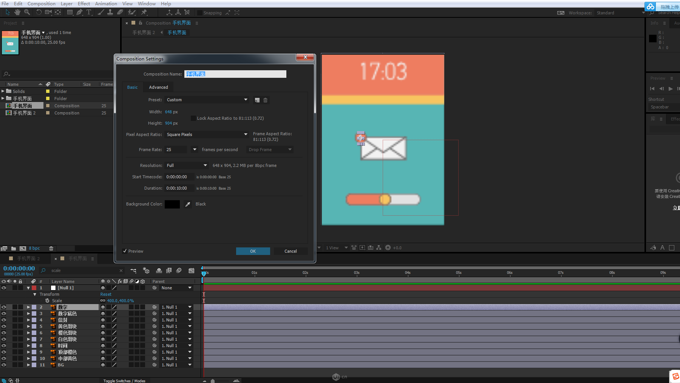Click the project panel trash icon
Viewport: 680px width, 383px height.
51,249
